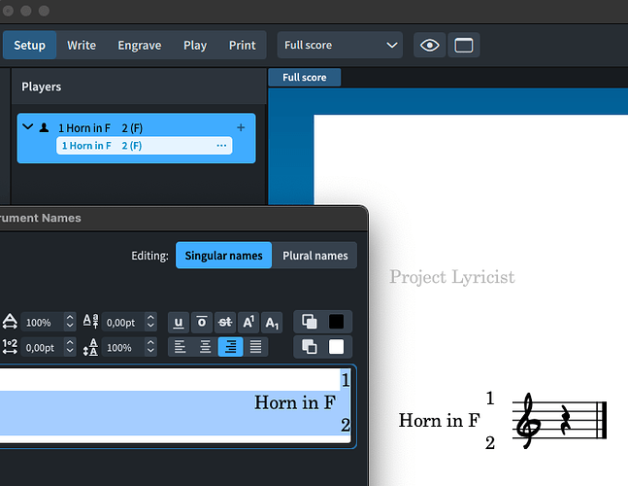
Task: Adjust letter spacing stepper arrows
Action: click(x=70, y=348)
